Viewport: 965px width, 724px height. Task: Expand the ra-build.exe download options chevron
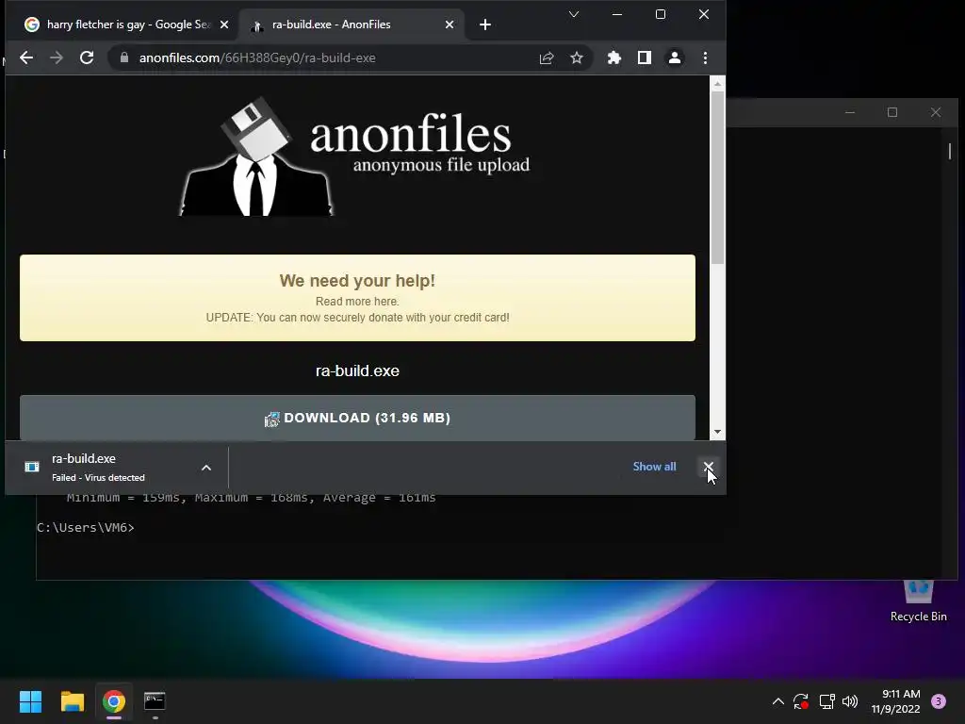pyautogui.click(x=206, y=468)
